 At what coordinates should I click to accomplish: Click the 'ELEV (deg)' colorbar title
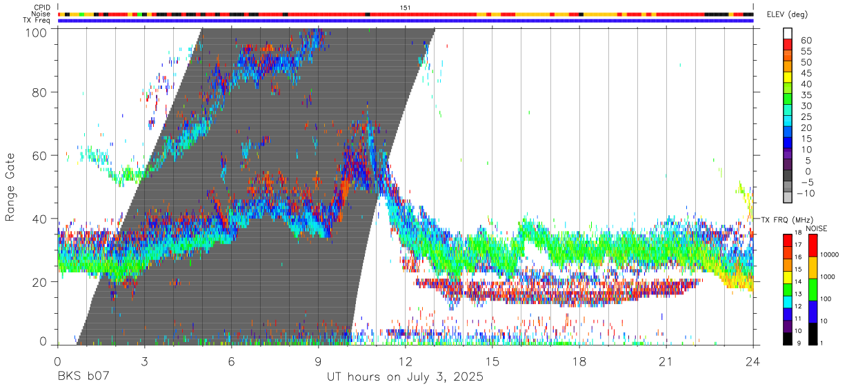tap(788, 14)
